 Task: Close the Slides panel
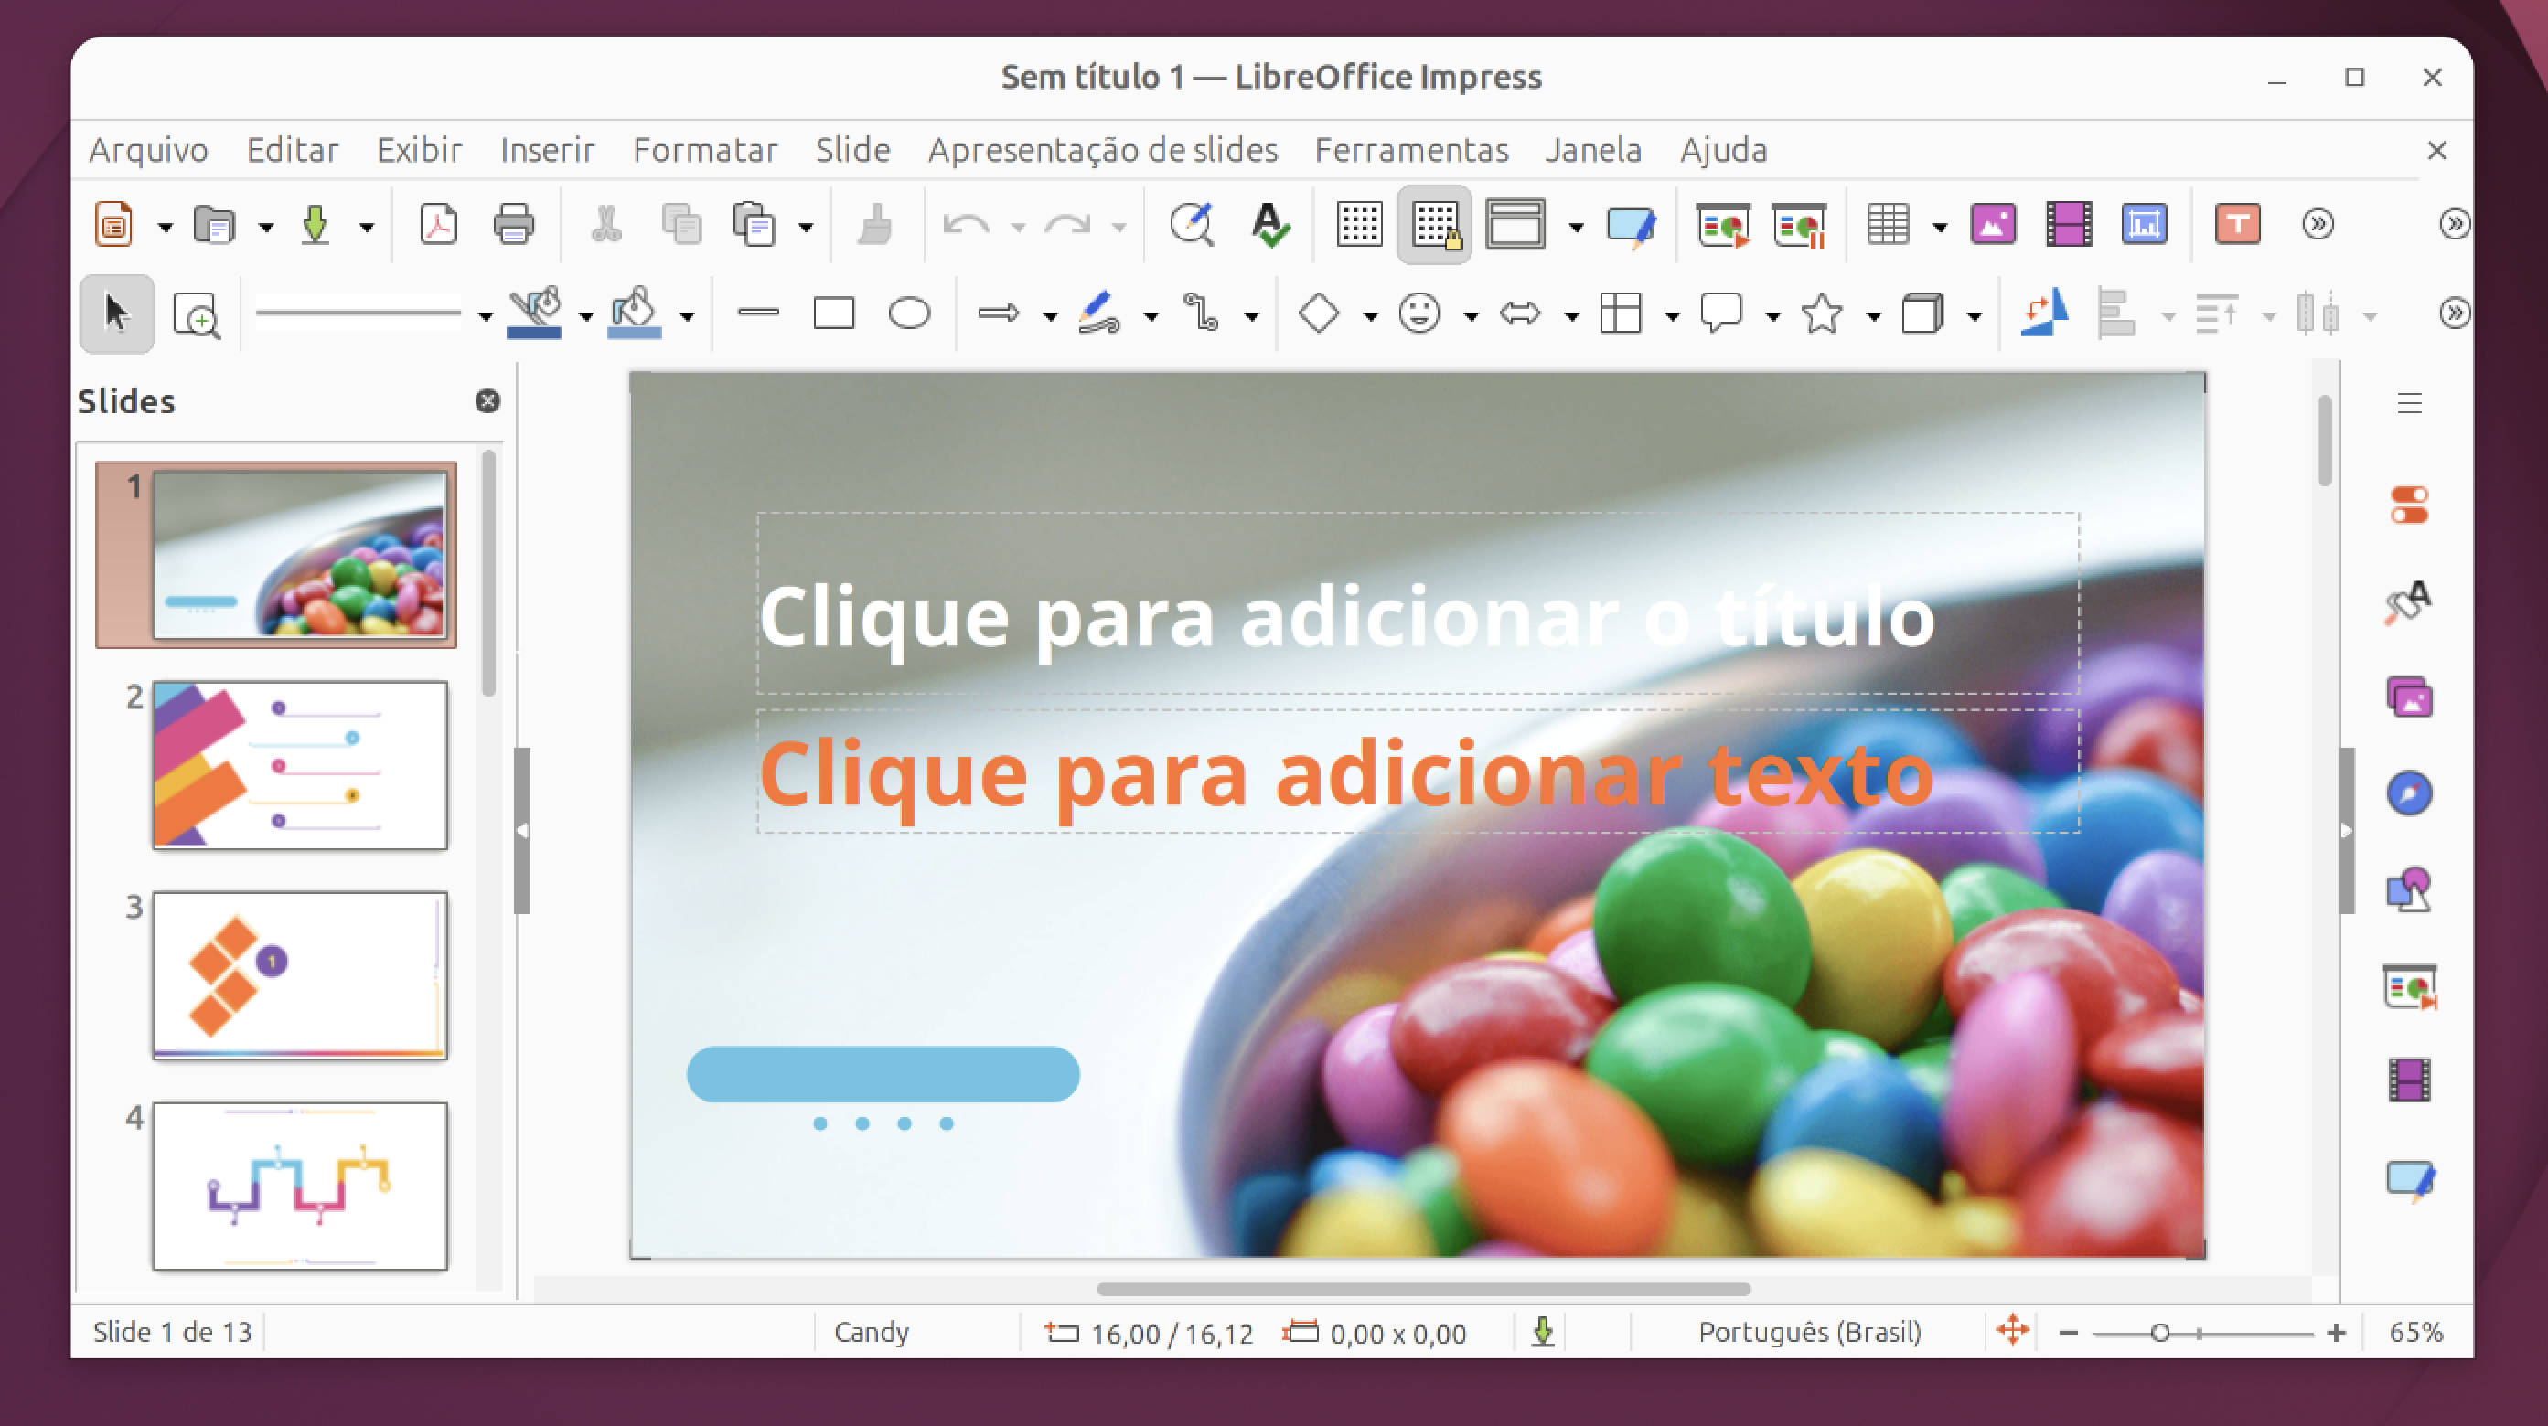(x=487, y=400)
